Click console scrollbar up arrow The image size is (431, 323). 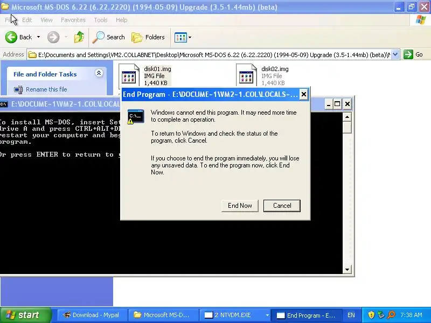click(x=347, y=117)
